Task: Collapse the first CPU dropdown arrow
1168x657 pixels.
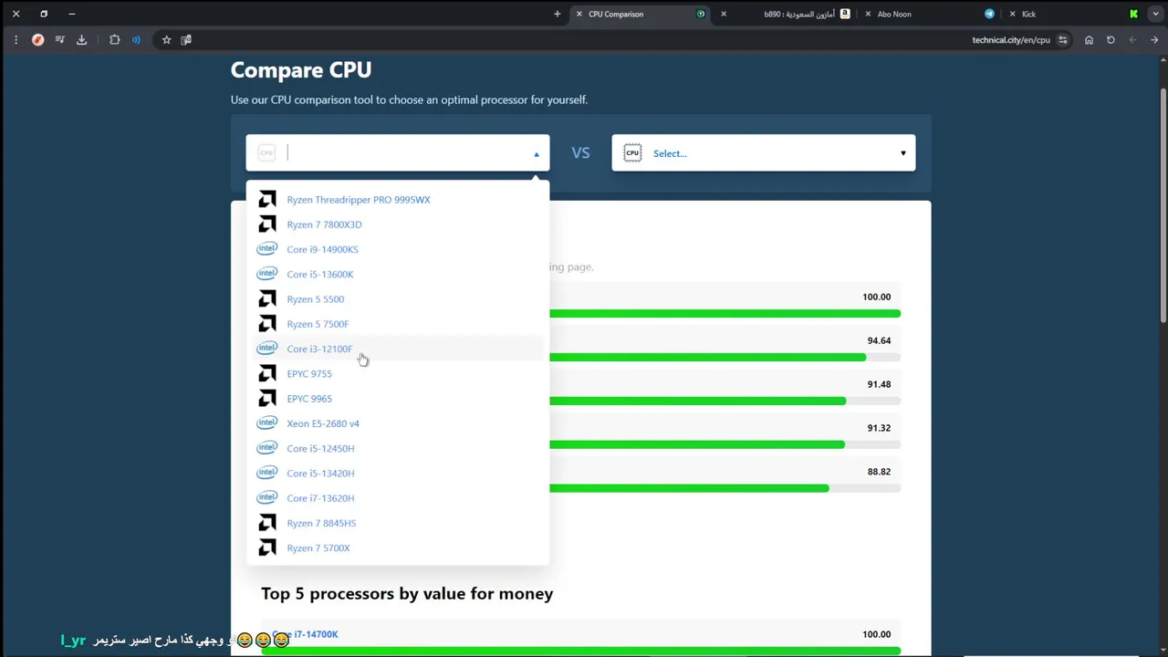Action: coord(537,154)
